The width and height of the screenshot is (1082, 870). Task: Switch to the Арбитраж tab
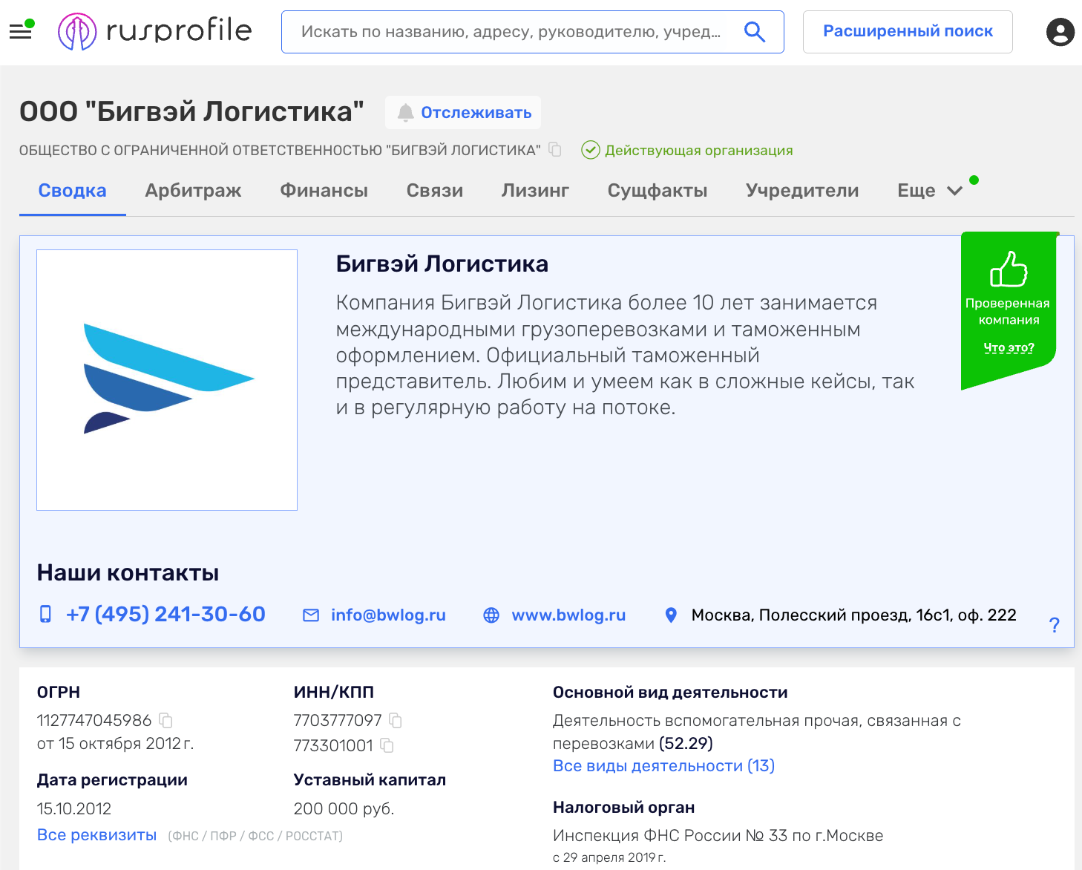click(x=193, y=191)
